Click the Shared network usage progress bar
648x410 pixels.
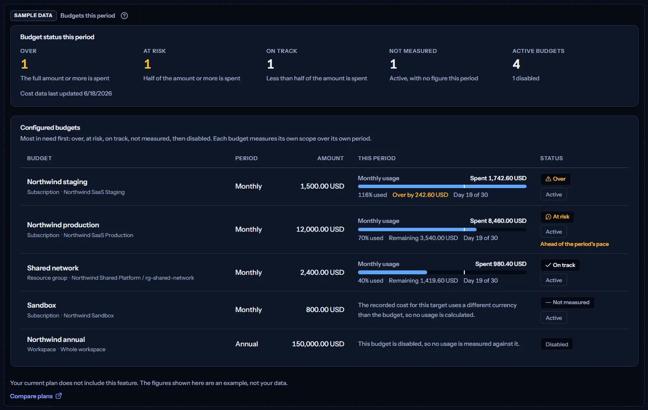tap(442, 272)
